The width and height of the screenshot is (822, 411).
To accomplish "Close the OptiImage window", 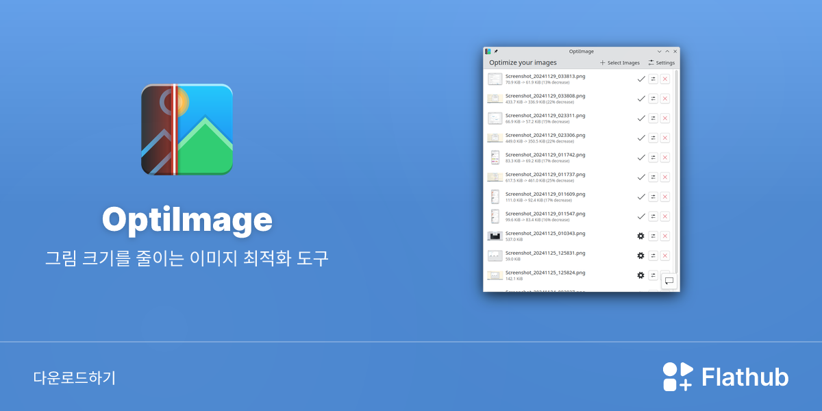I will (x=675, y=51).
